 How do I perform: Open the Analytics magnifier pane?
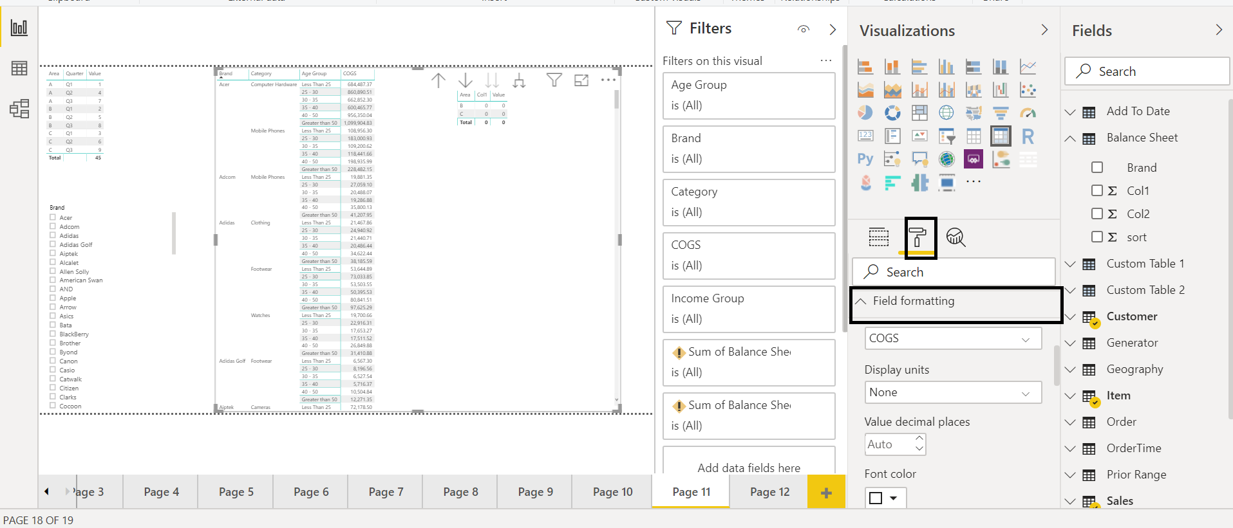tap(956, 237)
